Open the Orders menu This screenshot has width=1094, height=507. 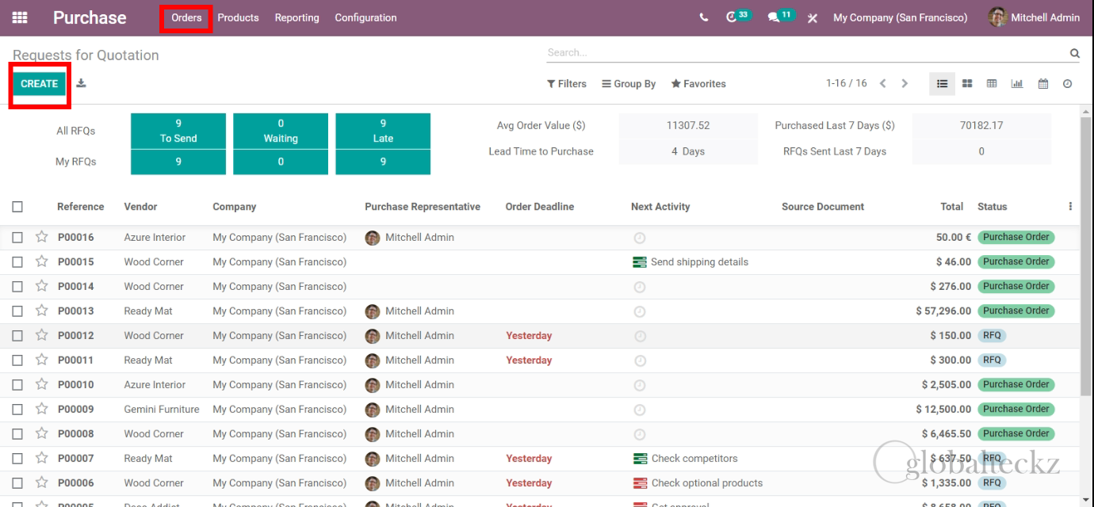[x=186, y=17]
